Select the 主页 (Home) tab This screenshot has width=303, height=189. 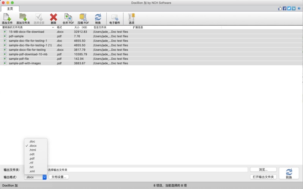[x=10, y=9]
